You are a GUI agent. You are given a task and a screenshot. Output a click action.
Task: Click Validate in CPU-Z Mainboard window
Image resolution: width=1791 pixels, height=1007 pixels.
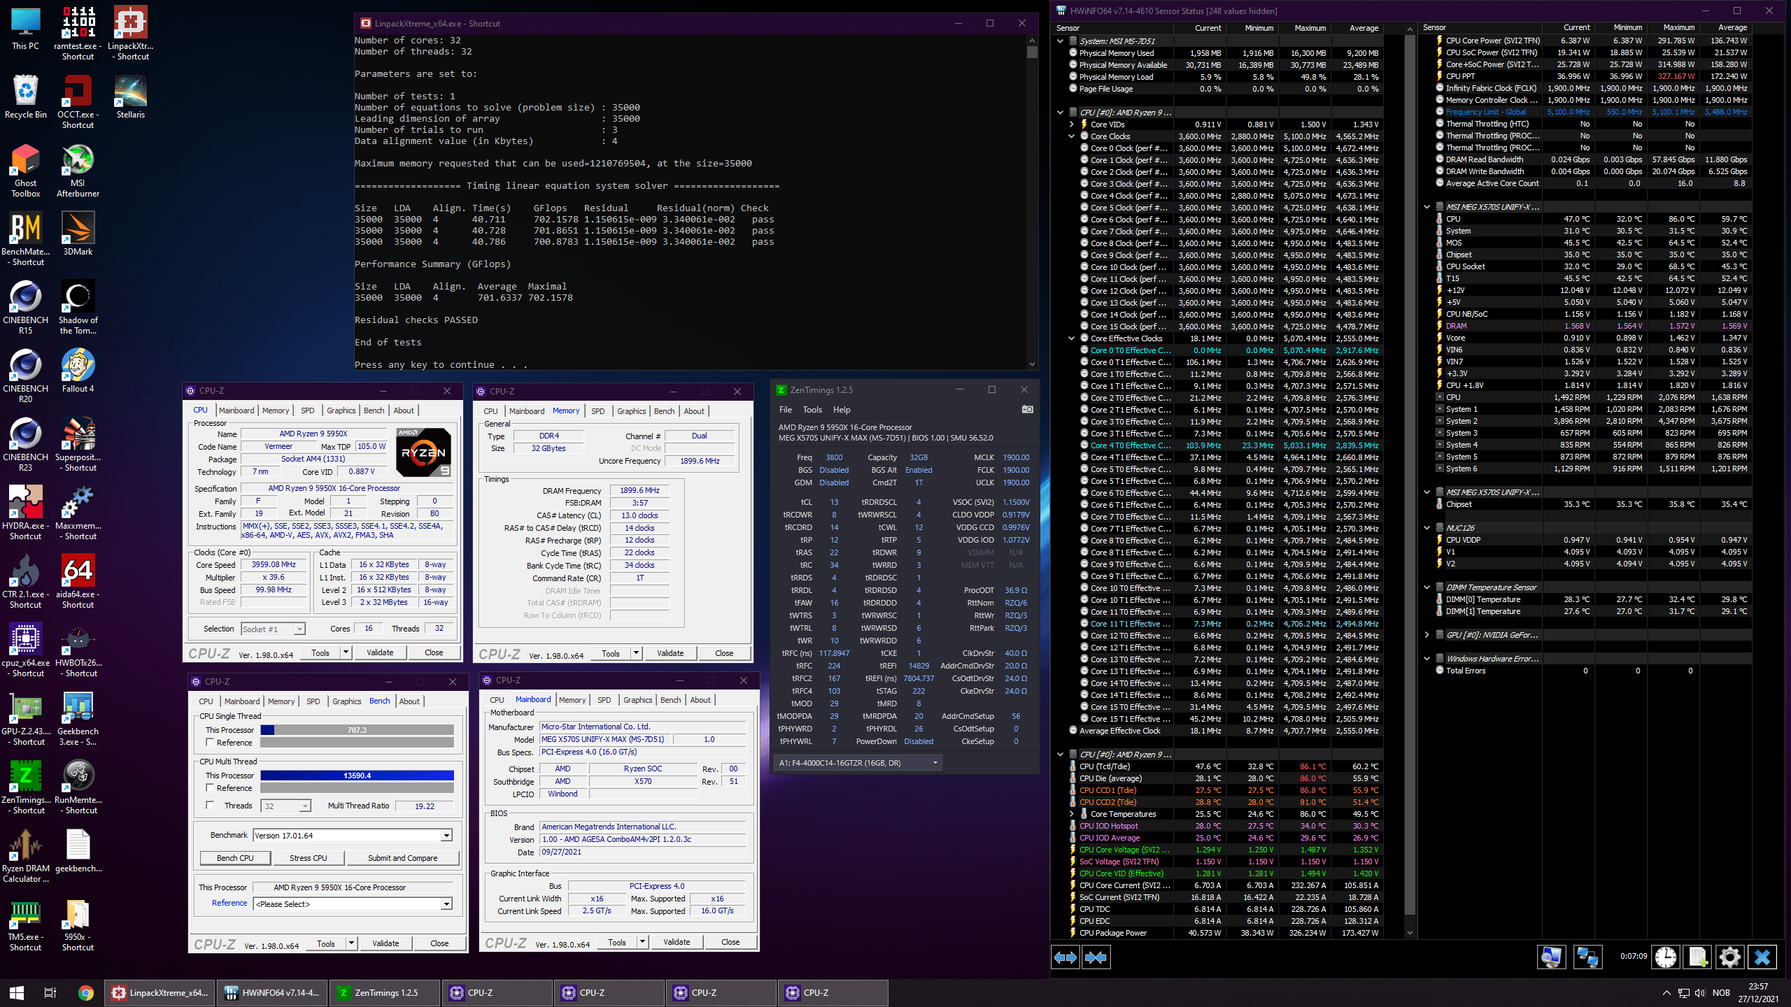point(676,943)
